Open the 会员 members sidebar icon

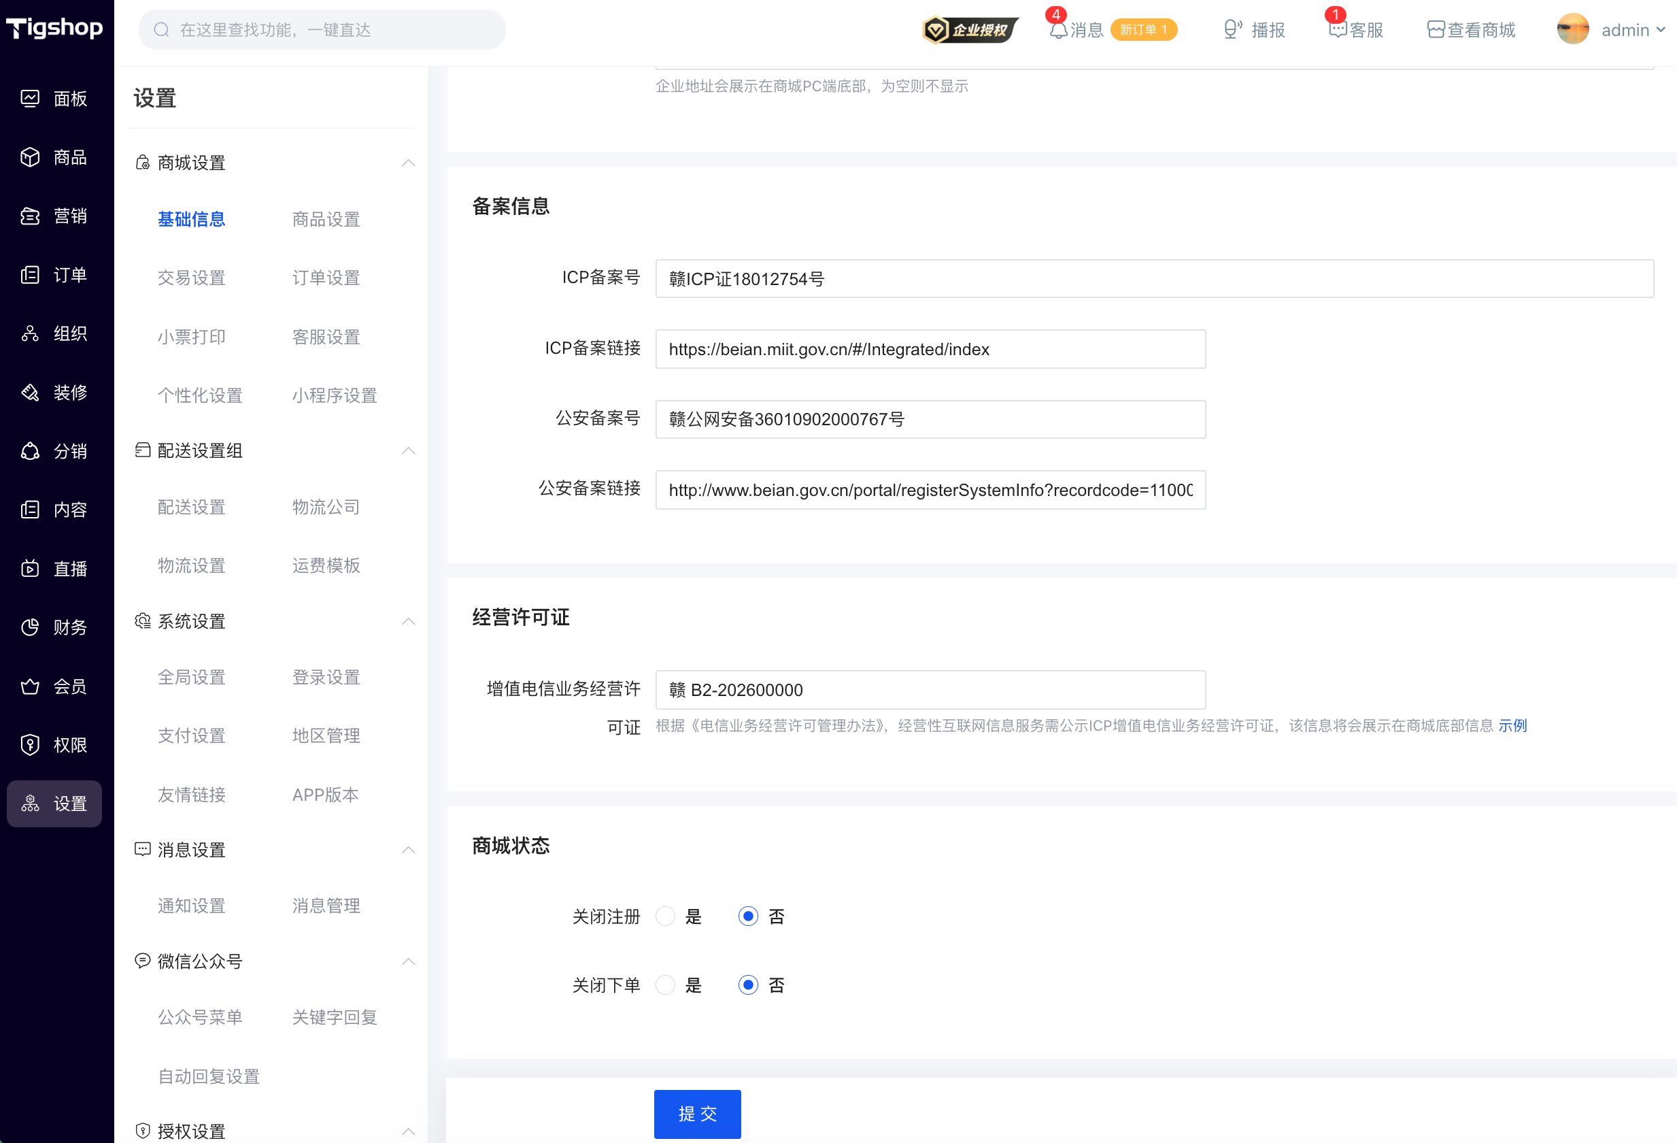coord(30,686)
